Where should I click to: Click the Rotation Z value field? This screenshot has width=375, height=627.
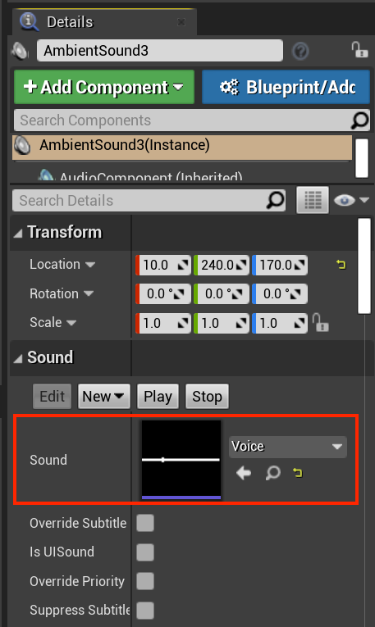[x=280, y=294]
